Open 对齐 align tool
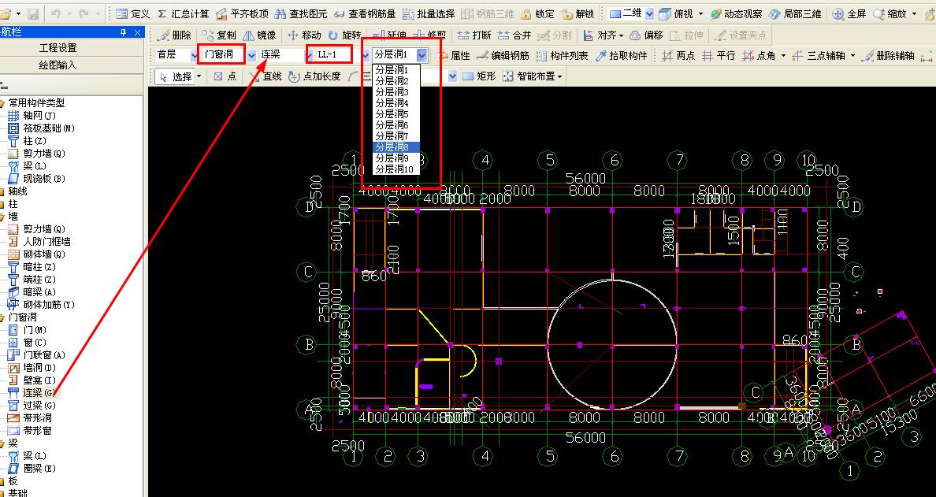Image resolution: width=936 pixels, height=497 pixels. pos(603,35)
